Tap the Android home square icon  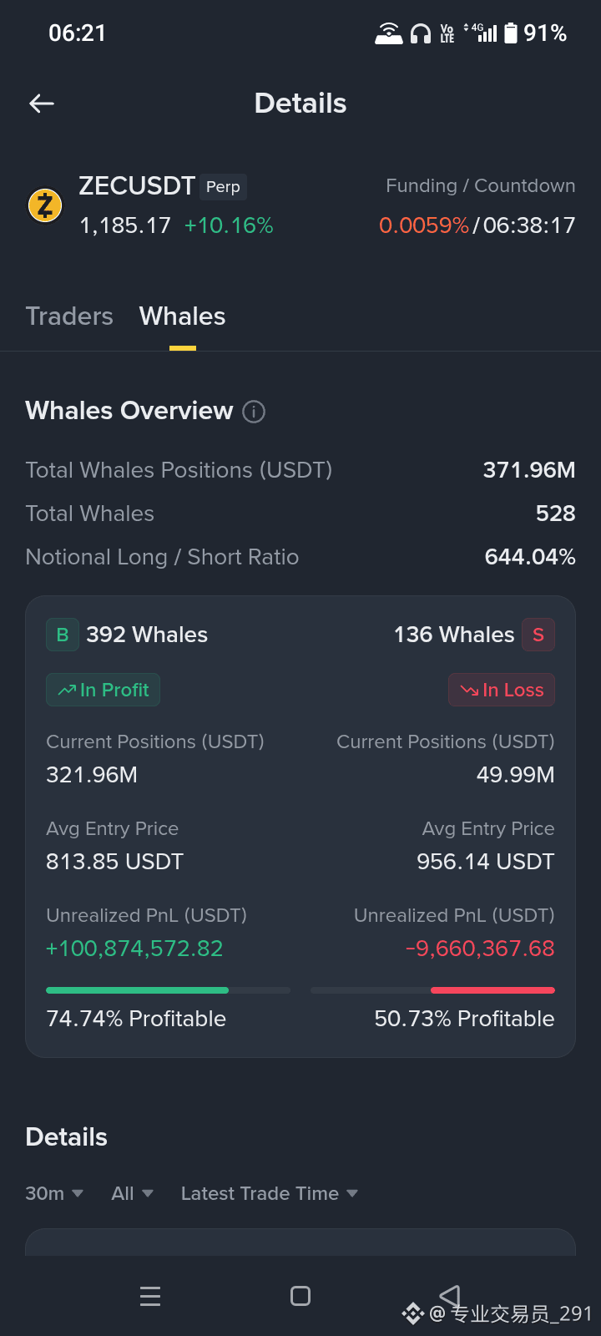[x=300, y=1296]
